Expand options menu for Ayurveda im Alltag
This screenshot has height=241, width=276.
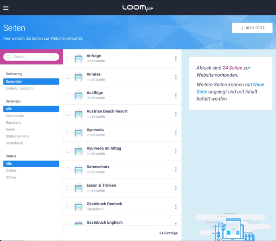pyautogui.click(x=176, y=151)
